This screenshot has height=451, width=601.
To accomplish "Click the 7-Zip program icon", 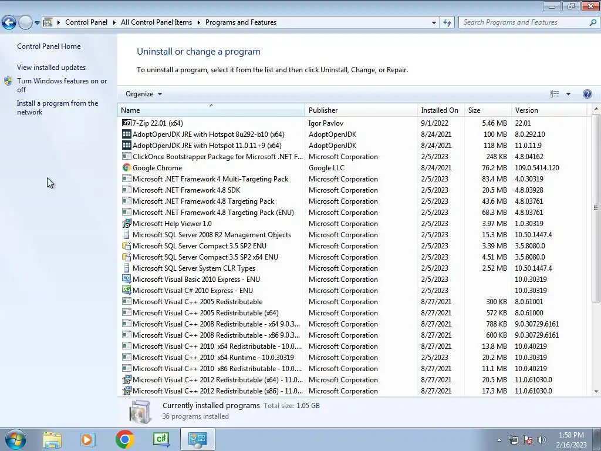I will (127, 123).
